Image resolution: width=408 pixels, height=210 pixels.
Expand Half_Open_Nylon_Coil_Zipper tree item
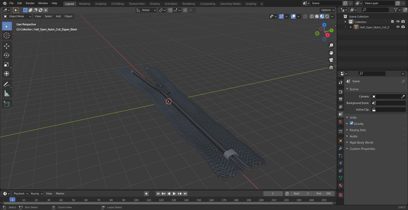tap(351, 27)
